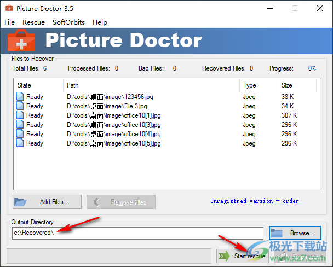Sort by Type column header
Image resolution: width=333 pixels, height=267 pixels.
[259, 85]
